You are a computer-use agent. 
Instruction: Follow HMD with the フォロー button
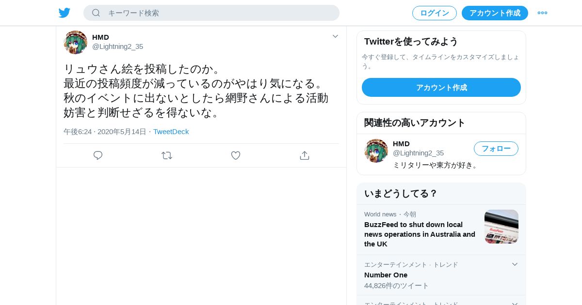click(496, 149)
